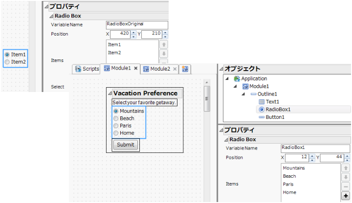Remove item from Mountains items list
This screenshot has height=203, width=352.
(346, 186)
